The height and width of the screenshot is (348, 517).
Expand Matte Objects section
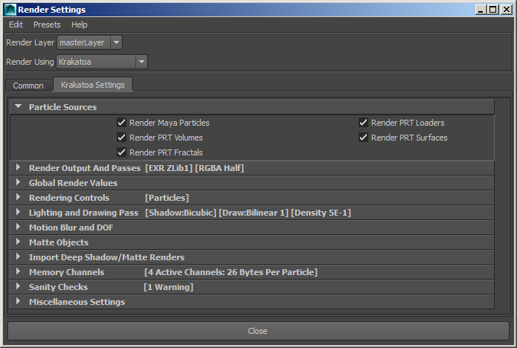coord(18,242)
